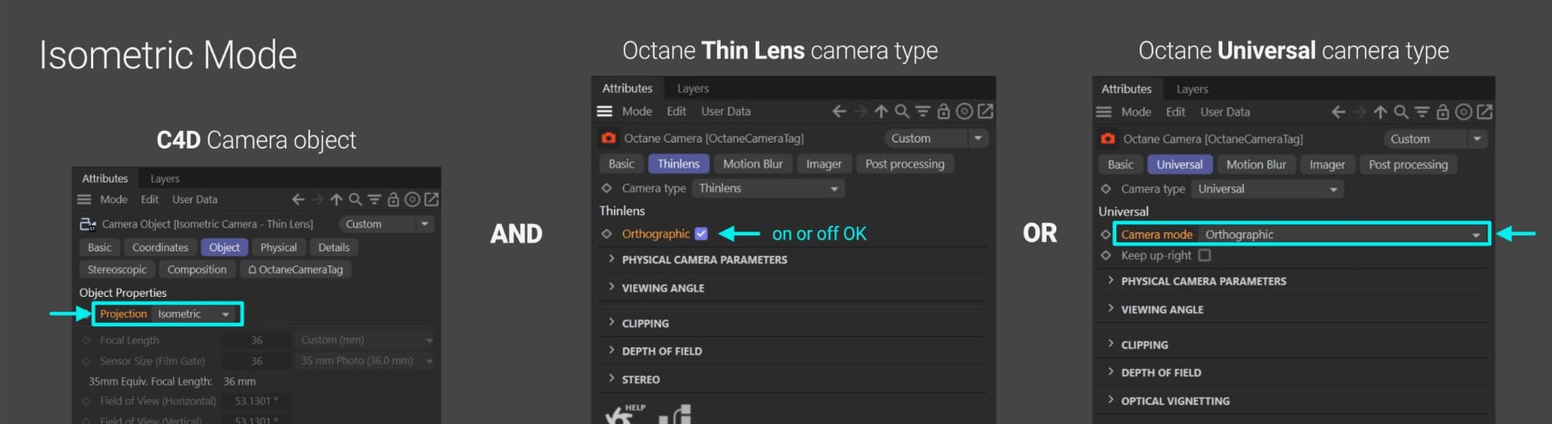Viewport: 1552px width, 424px height.
Task: Toggle lock icon in Universal panel
Action: point(1443,112)
